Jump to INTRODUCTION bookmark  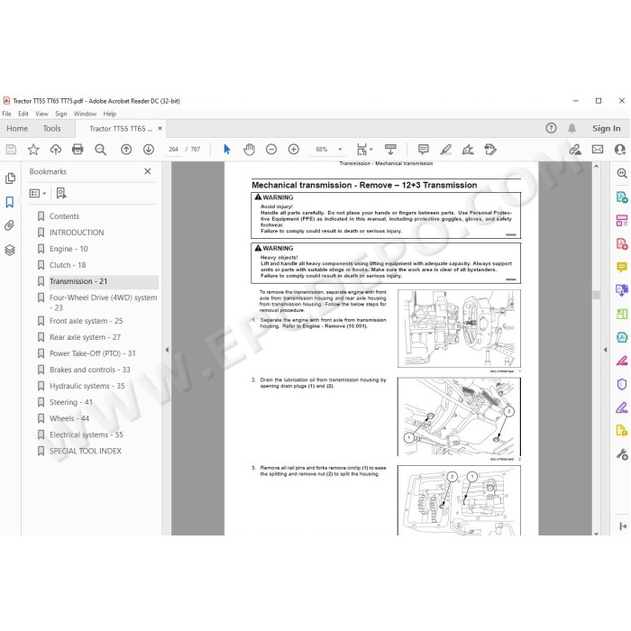click(x=77, y=233)
